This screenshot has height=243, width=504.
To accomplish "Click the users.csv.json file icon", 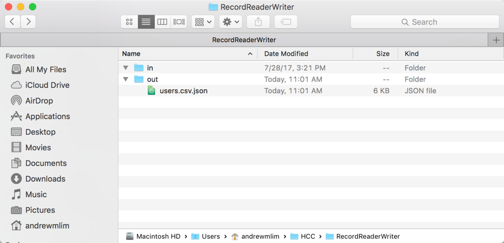I will (151, 90).
